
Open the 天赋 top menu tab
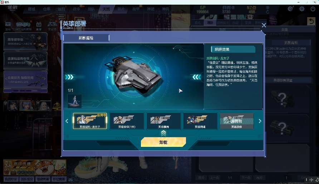point(106,9)
